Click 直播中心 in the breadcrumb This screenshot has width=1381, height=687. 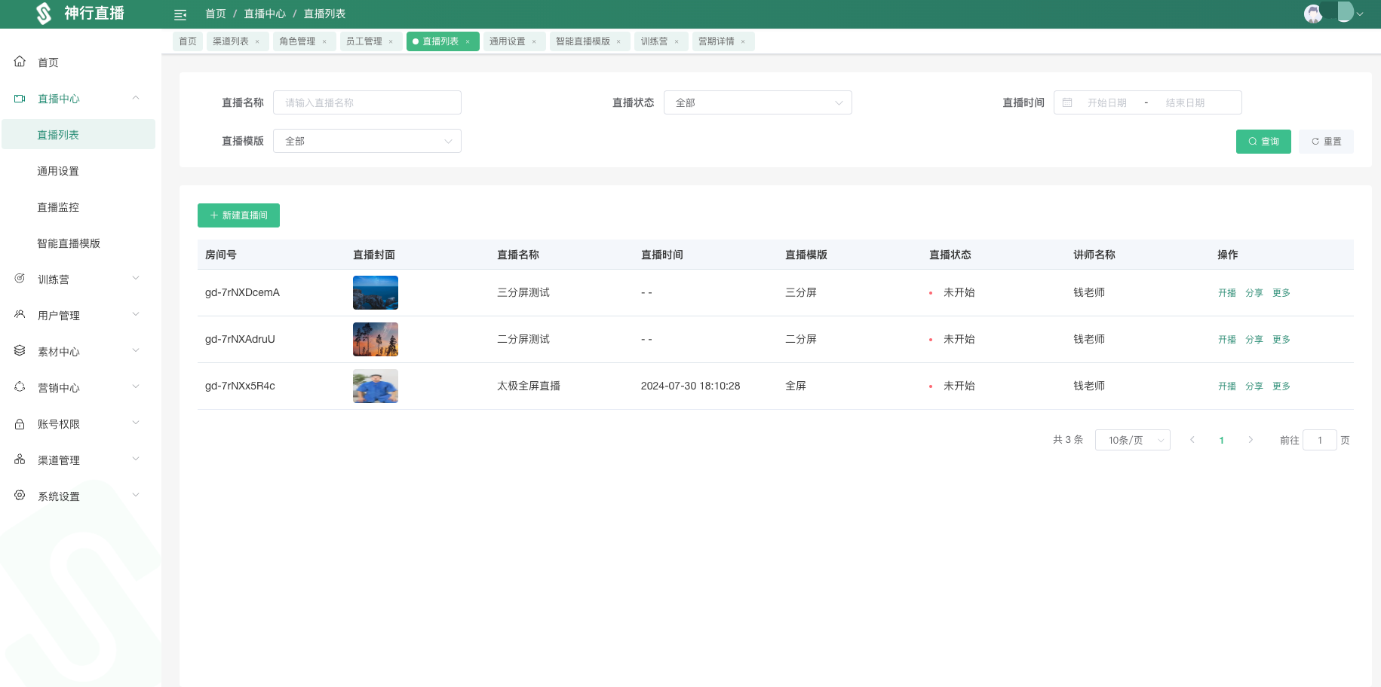(265, 14)
